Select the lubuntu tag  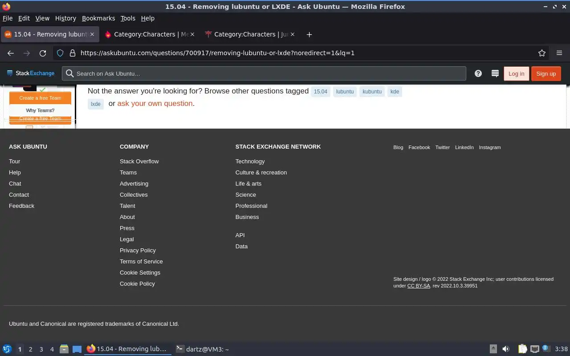(x=345, y=92)
